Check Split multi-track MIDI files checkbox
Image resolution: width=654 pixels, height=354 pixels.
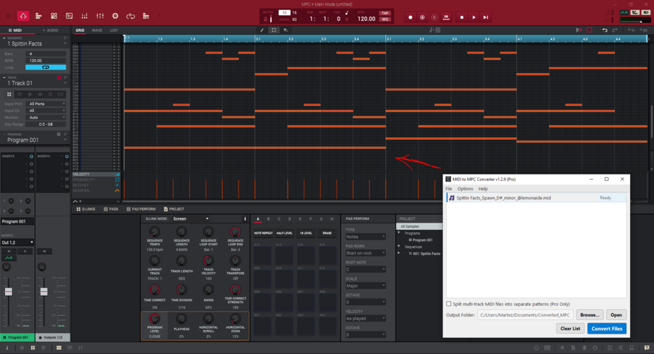(x=449, y=304)
